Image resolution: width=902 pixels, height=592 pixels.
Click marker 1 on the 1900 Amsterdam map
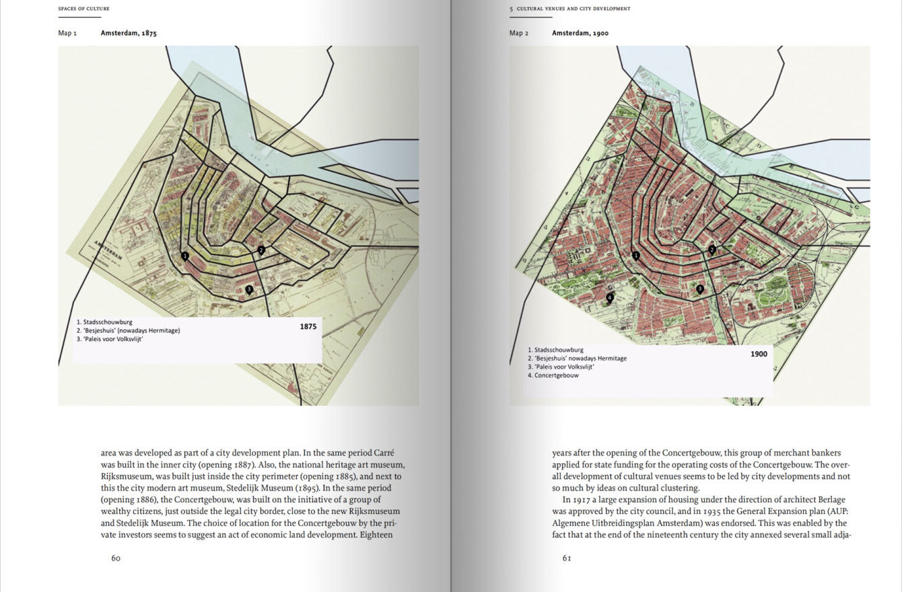click(x=635, y=255)
